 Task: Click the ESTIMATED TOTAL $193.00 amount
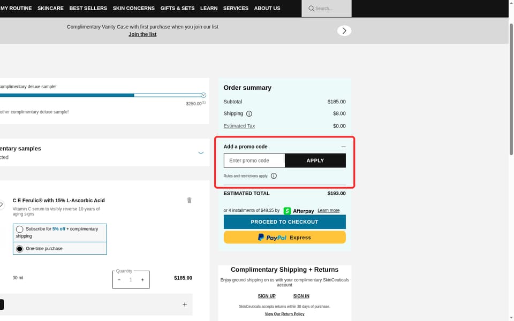pos(336,194)
